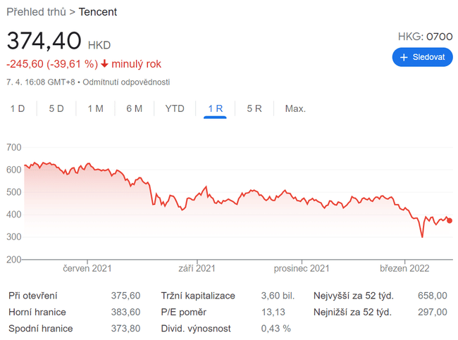Click the Sledovat follow button
Viewport: 458px width, 340px height.
pyautogui.click(x=422, y=57)
